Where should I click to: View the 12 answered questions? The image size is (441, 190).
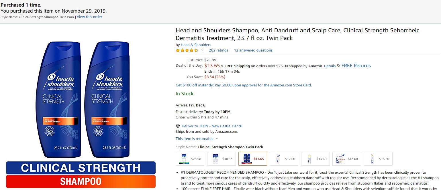(253, 50)
